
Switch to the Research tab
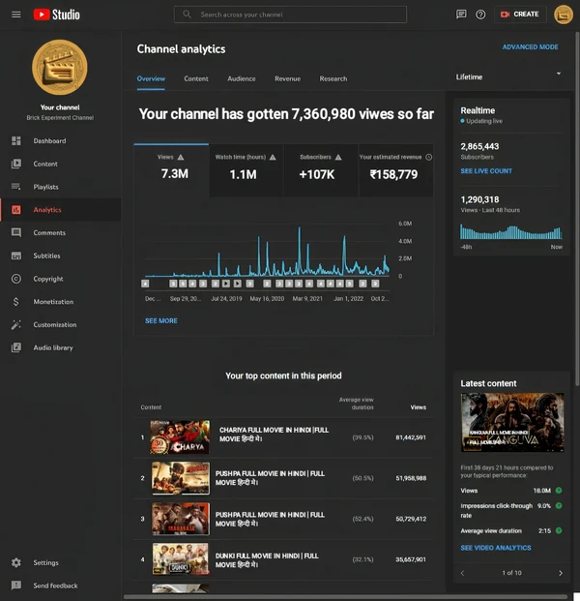click(x=333, y=78)
